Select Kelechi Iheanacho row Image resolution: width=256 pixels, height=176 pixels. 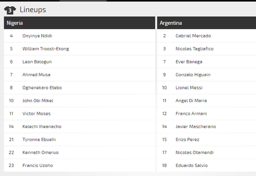coord(80,126)
